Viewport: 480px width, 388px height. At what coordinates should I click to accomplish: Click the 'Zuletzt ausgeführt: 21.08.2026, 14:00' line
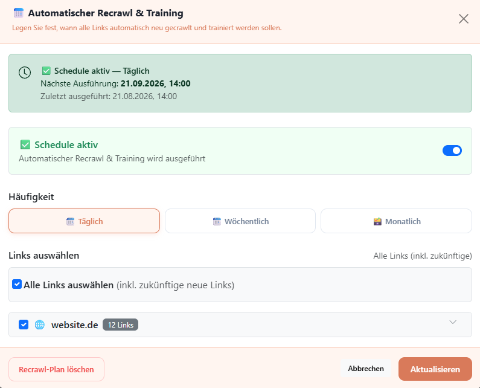coord(109,96)
